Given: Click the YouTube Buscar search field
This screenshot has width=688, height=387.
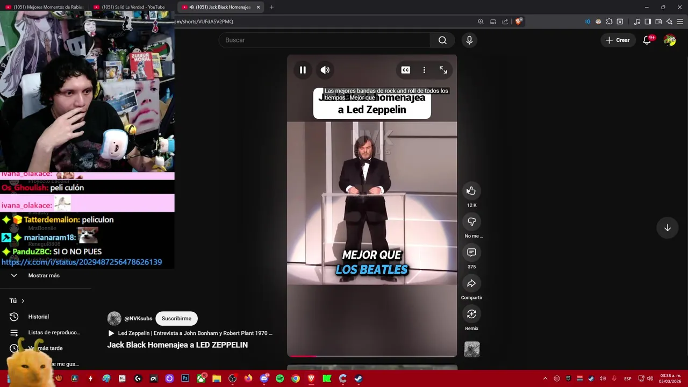Looking at the screenshot, I should (x=324, y=40).
